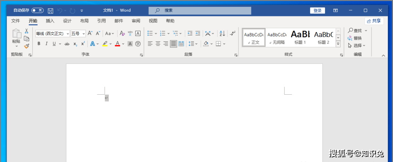Align text right

tap(166, 44)
